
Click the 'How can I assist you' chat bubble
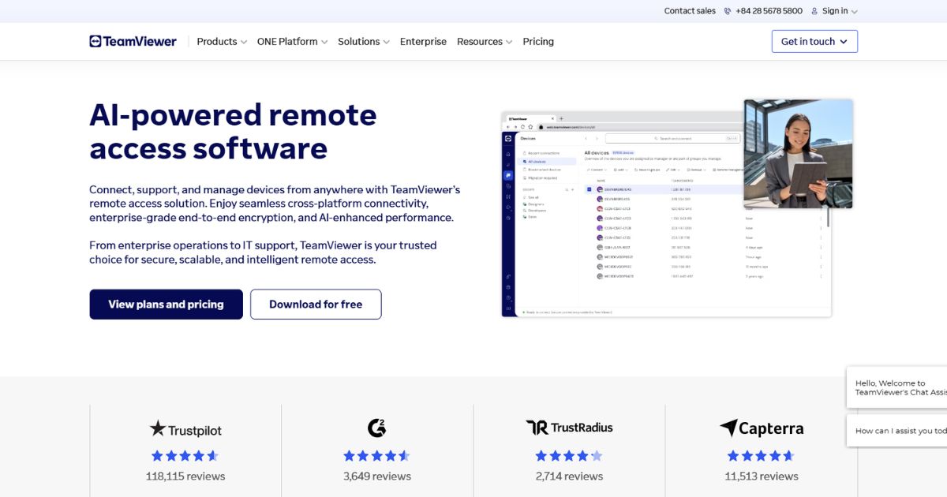click(896, 431)
